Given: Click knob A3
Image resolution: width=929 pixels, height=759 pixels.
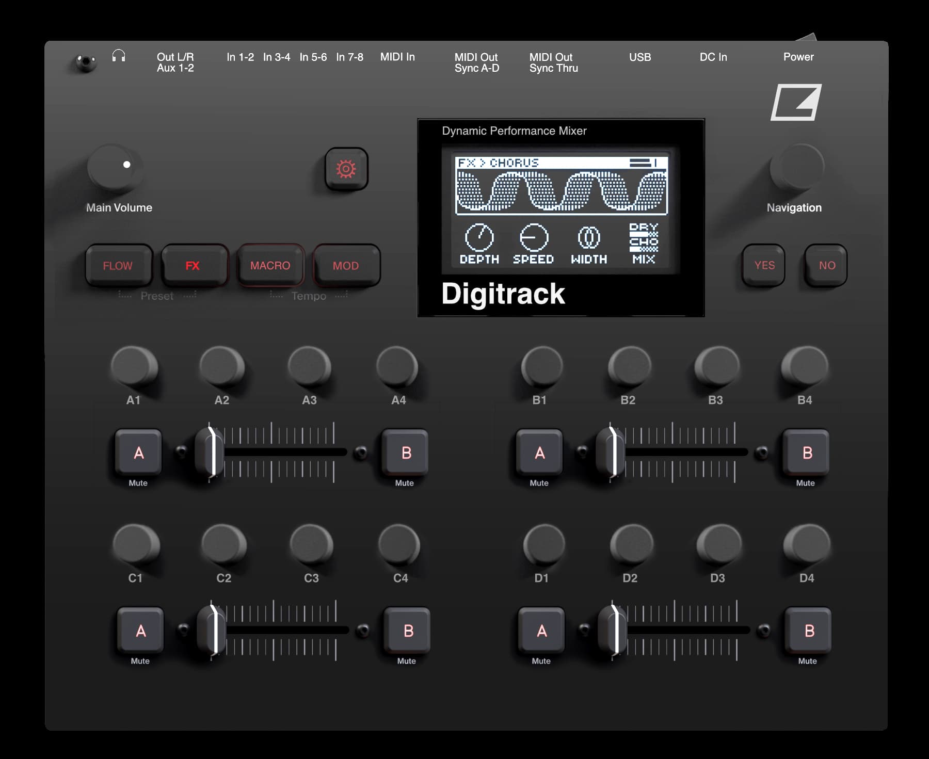Looking at the screenshot, I should click(310, 366).
